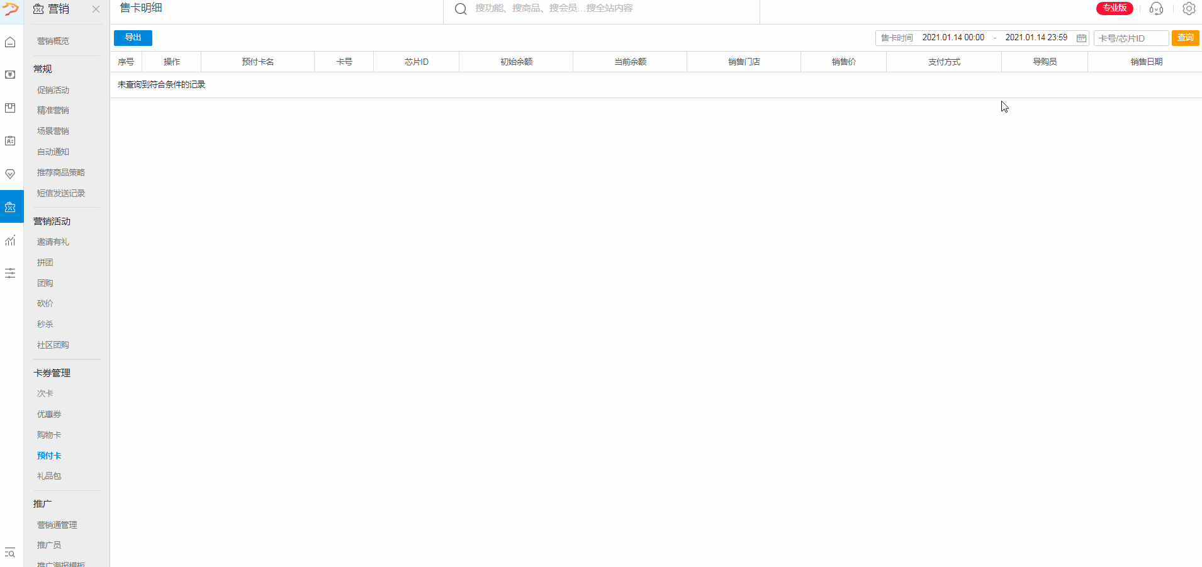
Task: Select the highlighted 预付卡 menu item
Action: click(49, 456)
